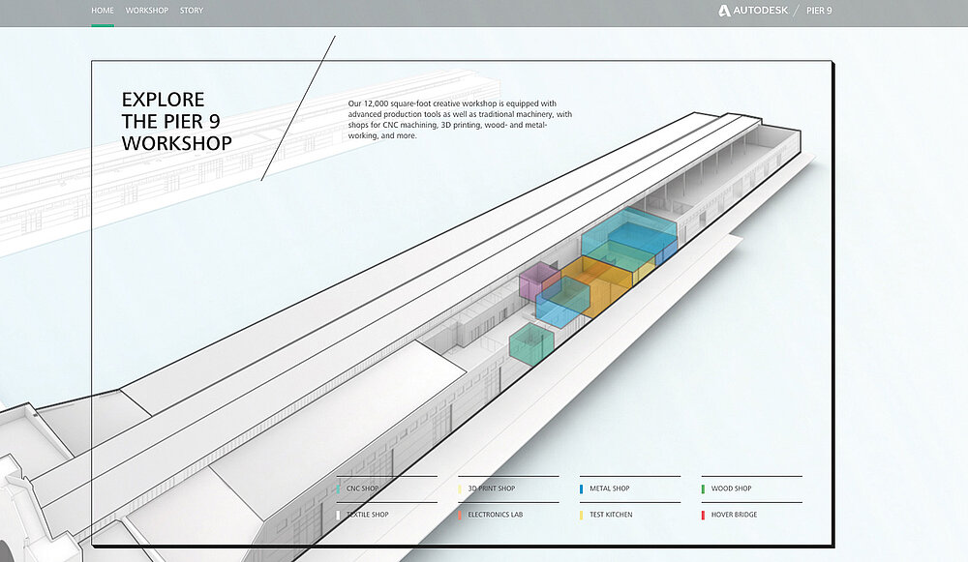Select the small yellow block in the model
This screenshot has width=968, height=562.
(x=646, y=270)
